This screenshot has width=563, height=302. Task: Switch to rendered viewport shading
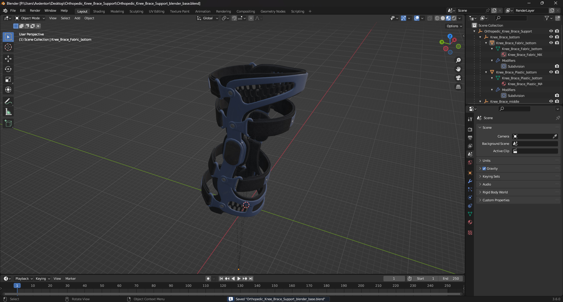454,18
